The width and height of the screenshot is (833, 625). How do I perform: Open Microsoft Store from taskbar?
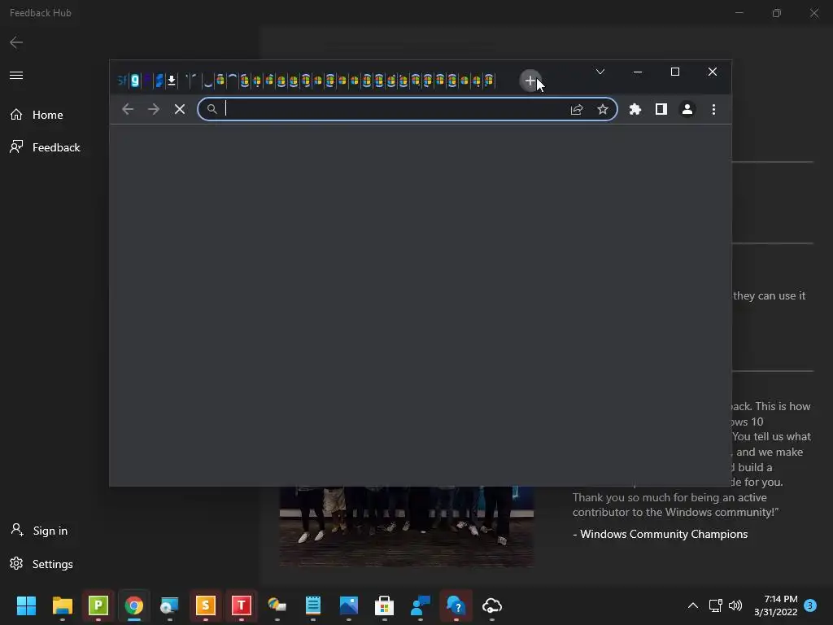384,605
